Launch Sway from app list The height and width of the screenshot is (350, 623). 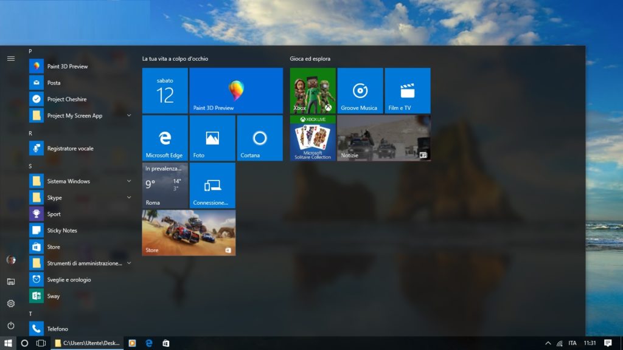click(x=80, y=296)
